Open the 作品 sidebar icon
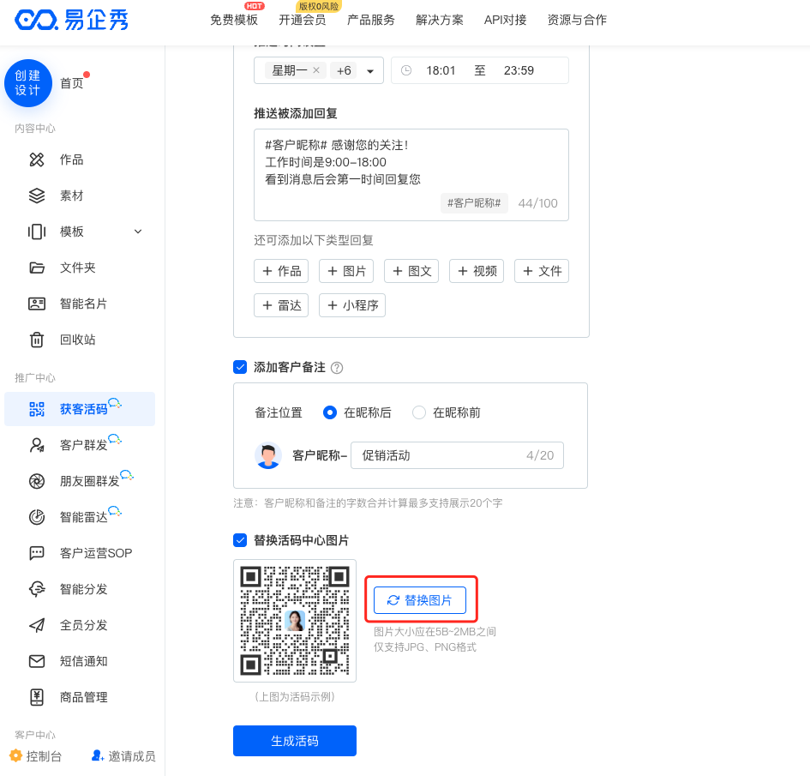The height and width of the screenshot is (776, 810). [37, 159]
